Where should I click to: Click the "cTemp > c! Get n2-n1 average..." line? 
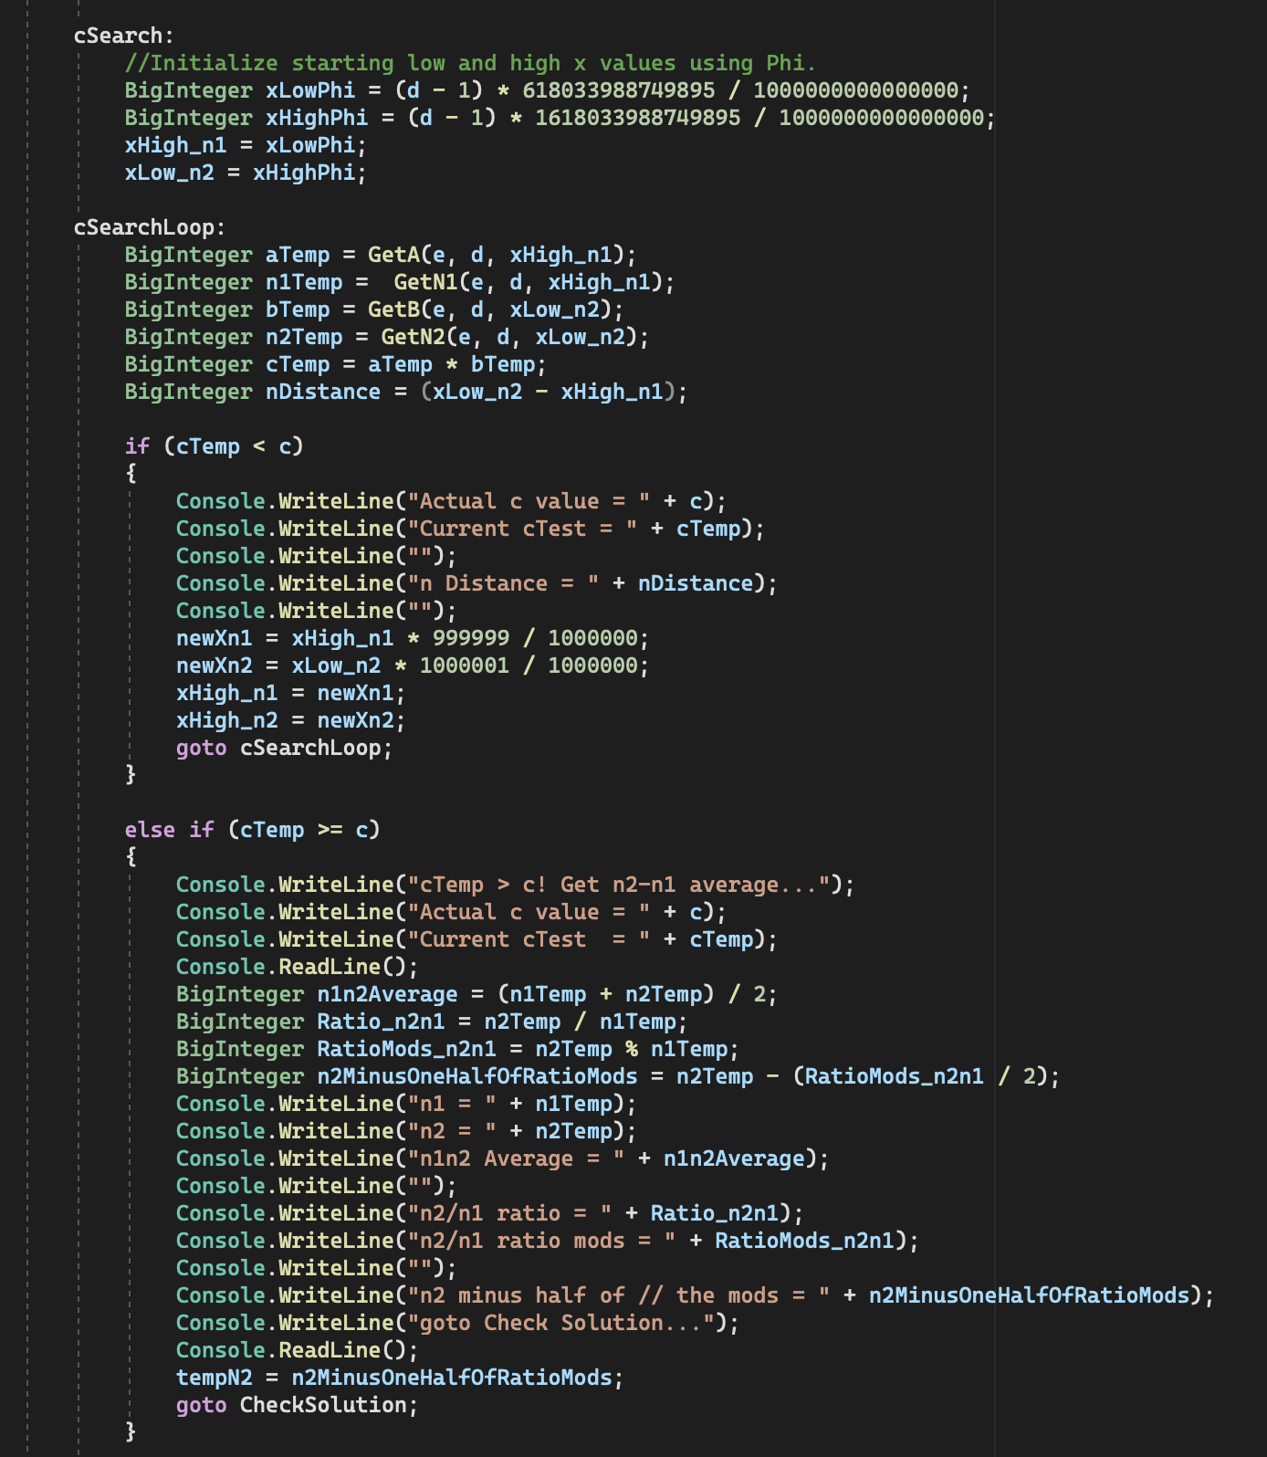coord(515,885)
